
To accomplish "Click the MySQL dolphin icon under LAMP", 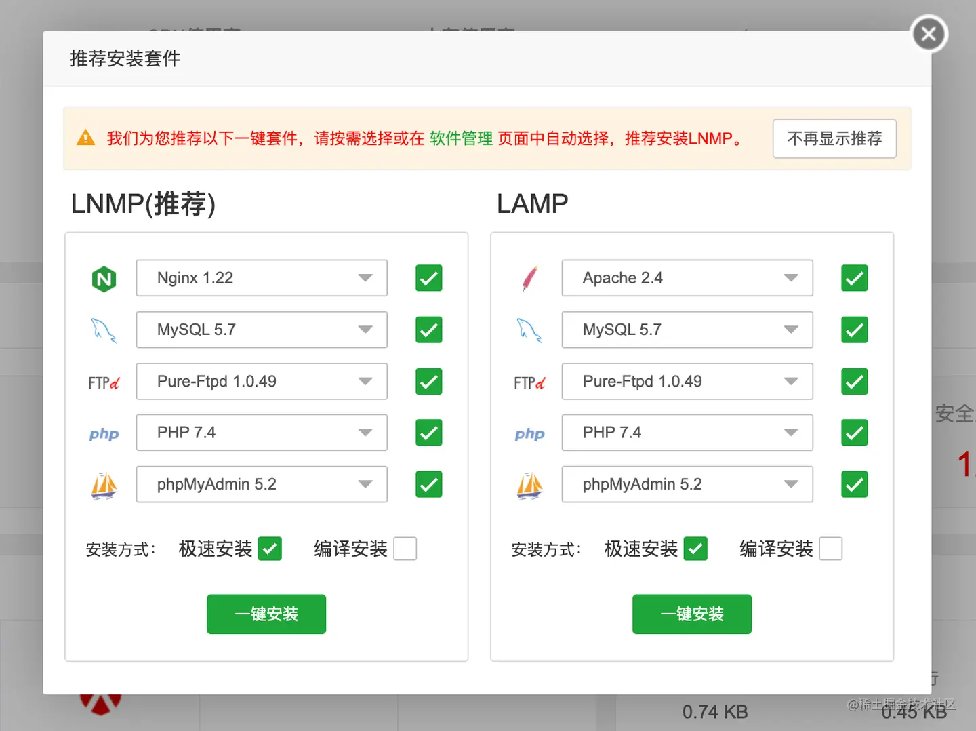I will [x=529, y=330].
